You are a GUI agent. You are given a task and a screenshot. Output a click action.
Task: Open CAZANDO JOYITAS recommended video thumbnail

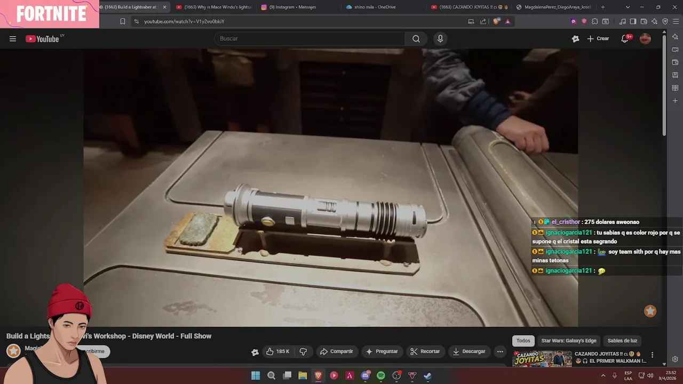542,358
